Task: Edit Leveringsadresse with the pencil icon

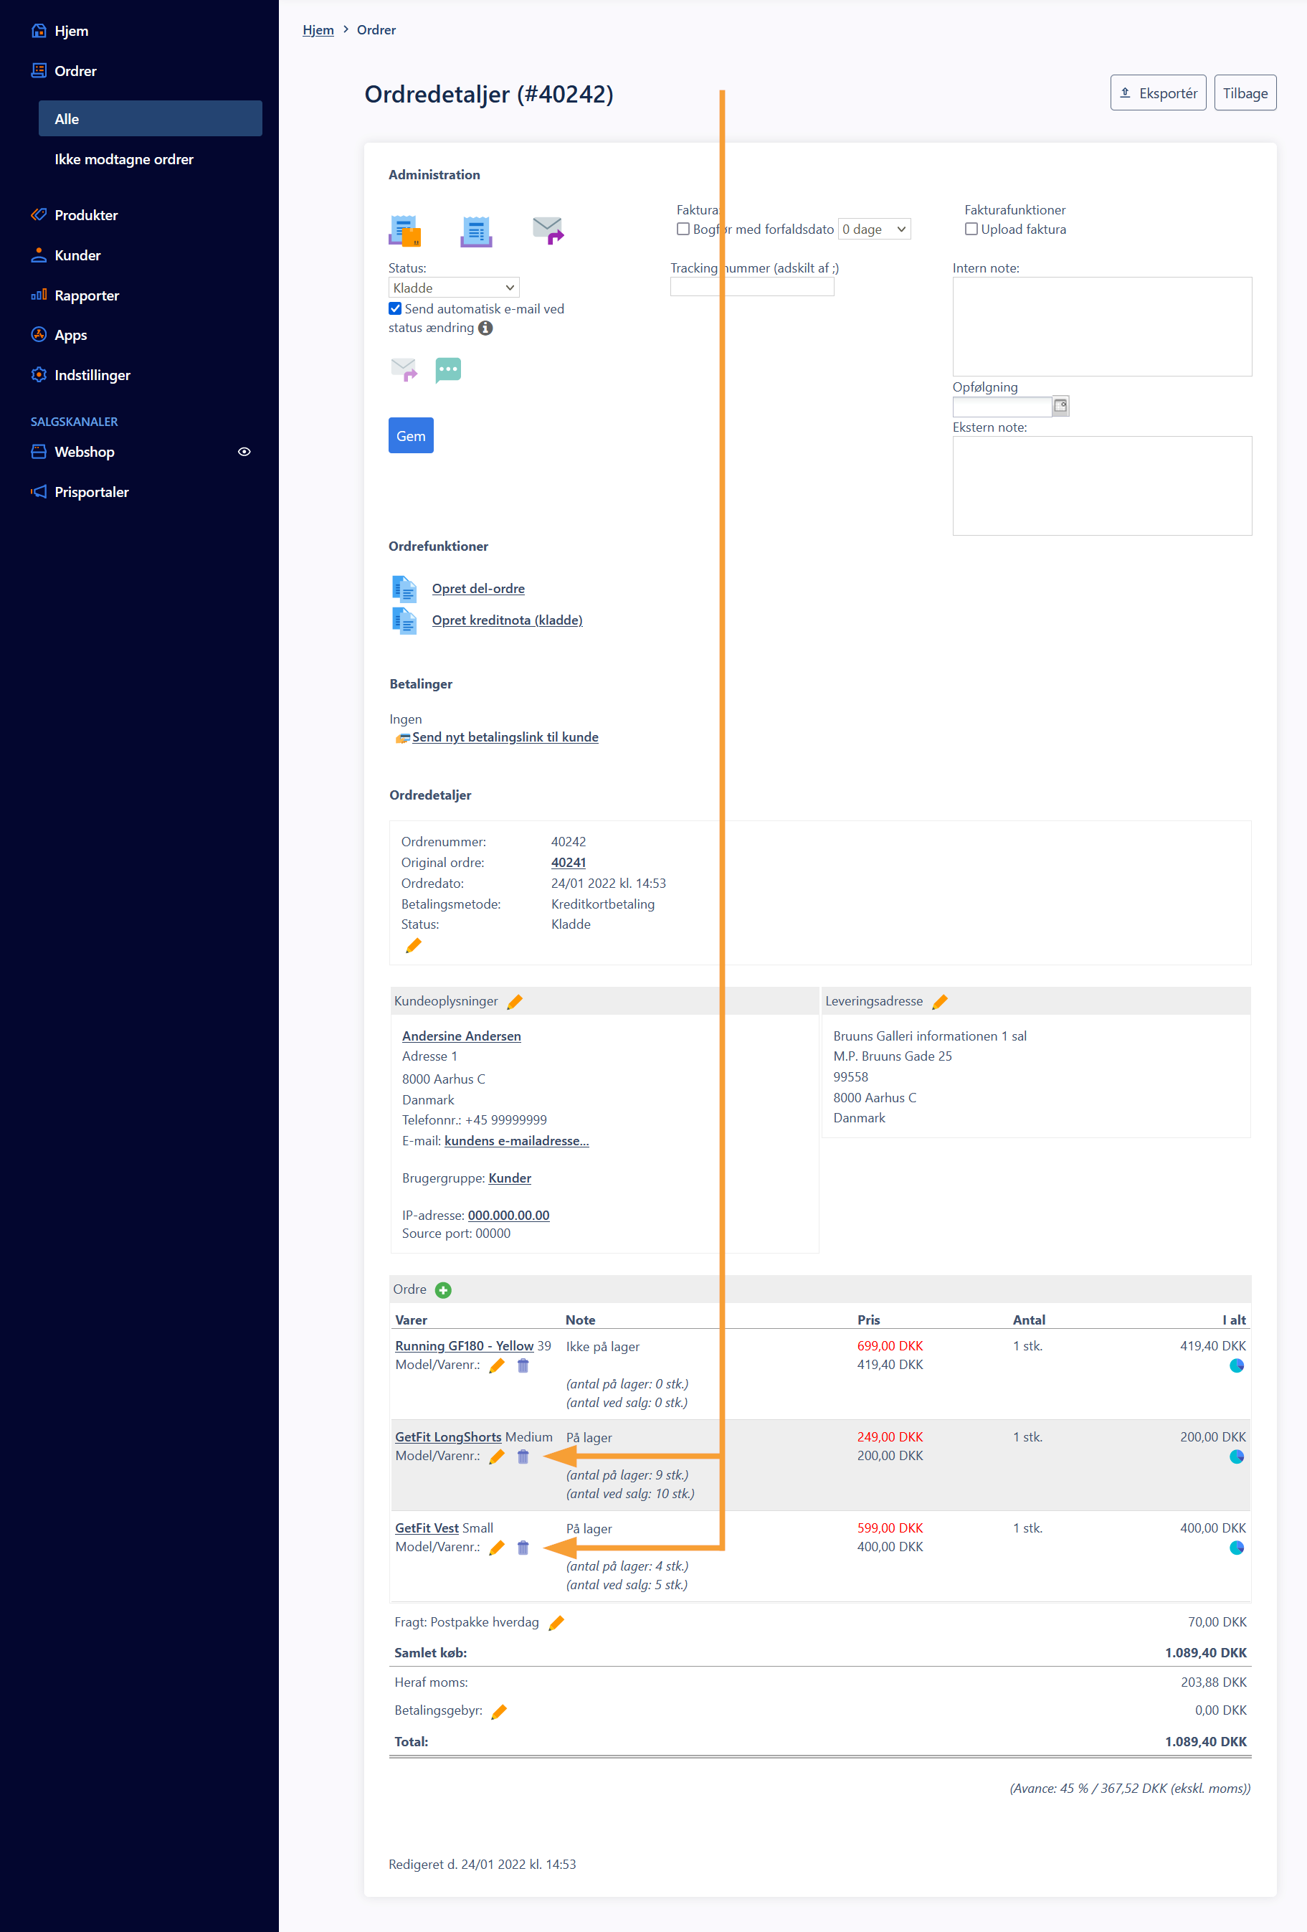Action: (940, 1002)
